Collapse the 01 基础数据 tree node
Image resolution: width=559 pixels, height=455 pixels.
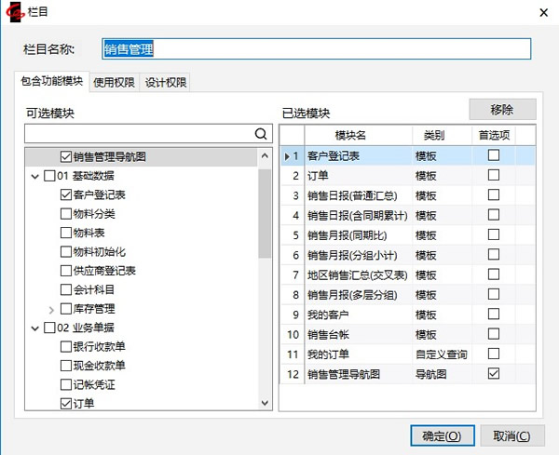pyautogui.click(x=35, y=176)
